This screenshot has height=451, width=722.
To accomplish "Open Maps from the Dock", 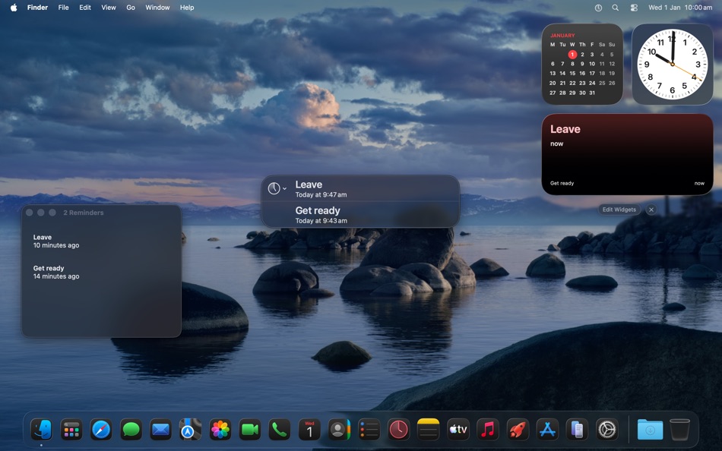I will [x=190, y=429].
